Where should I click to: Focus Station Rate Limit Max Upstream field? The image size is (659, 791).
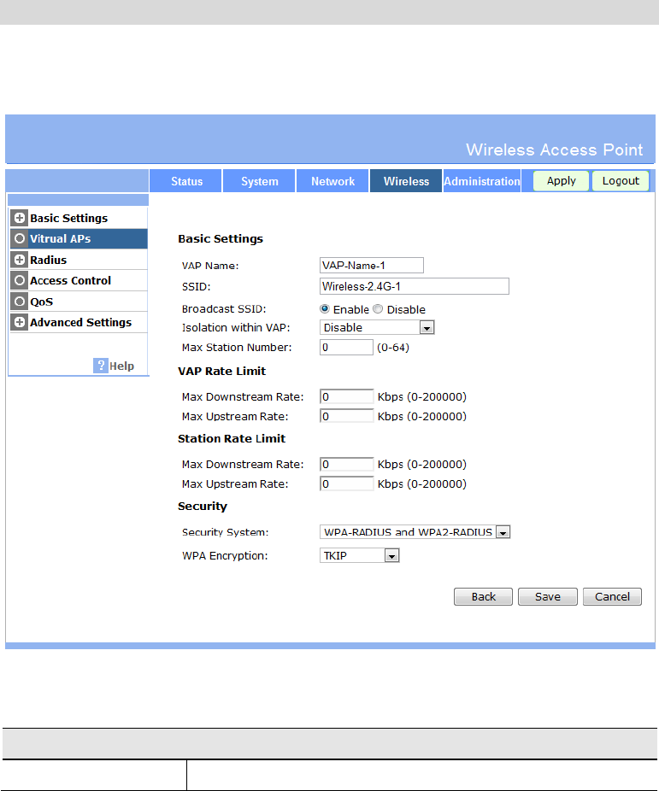tap(347, 483)
